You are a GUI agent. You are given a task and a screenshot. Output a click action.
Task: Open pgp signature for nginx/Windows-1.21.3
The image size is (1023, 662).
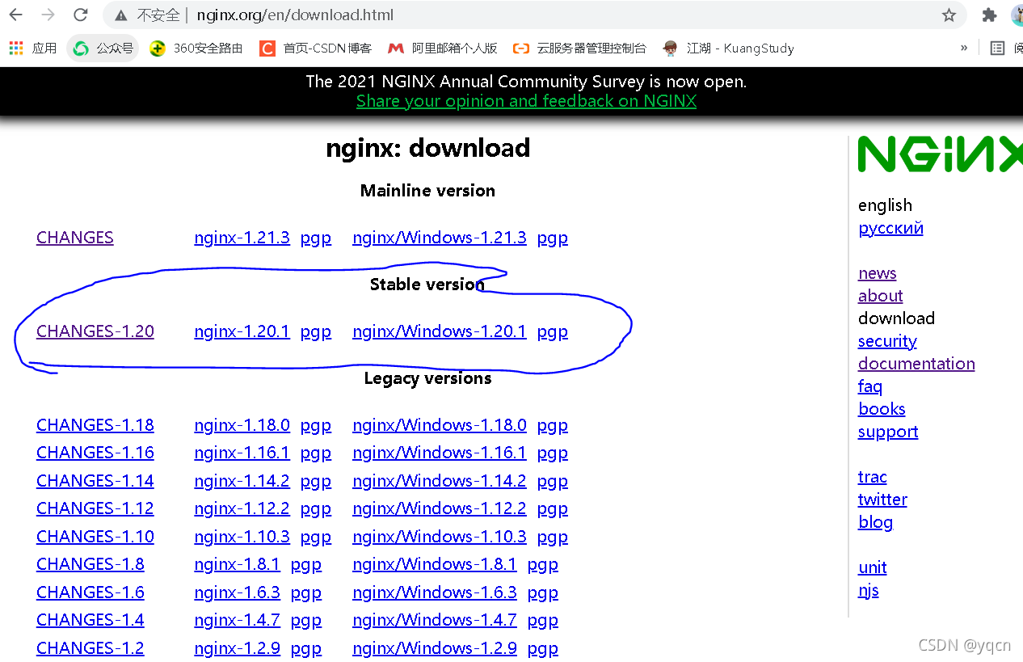point(553,238)
